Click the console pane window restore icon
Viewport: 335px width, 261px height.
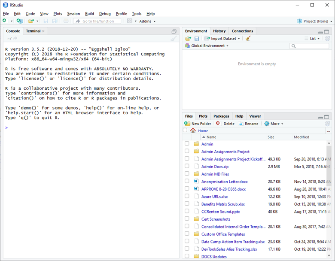click(x=174, y=32)
